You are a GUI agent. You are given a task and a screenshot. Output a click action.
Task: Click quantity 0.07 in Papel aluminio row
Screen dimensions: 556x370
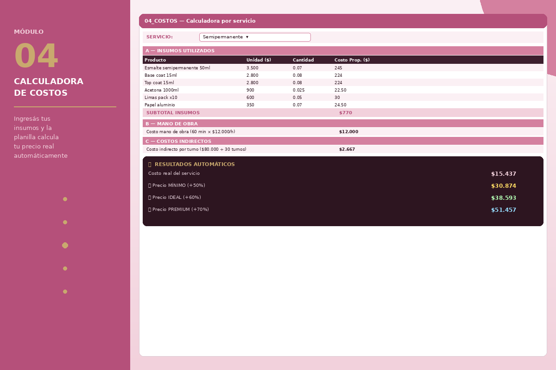(x=297, y=105)
